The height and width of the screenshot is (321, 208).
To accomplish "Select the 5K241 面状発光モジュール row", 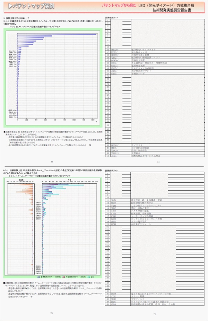I will [x=139, y=224].
